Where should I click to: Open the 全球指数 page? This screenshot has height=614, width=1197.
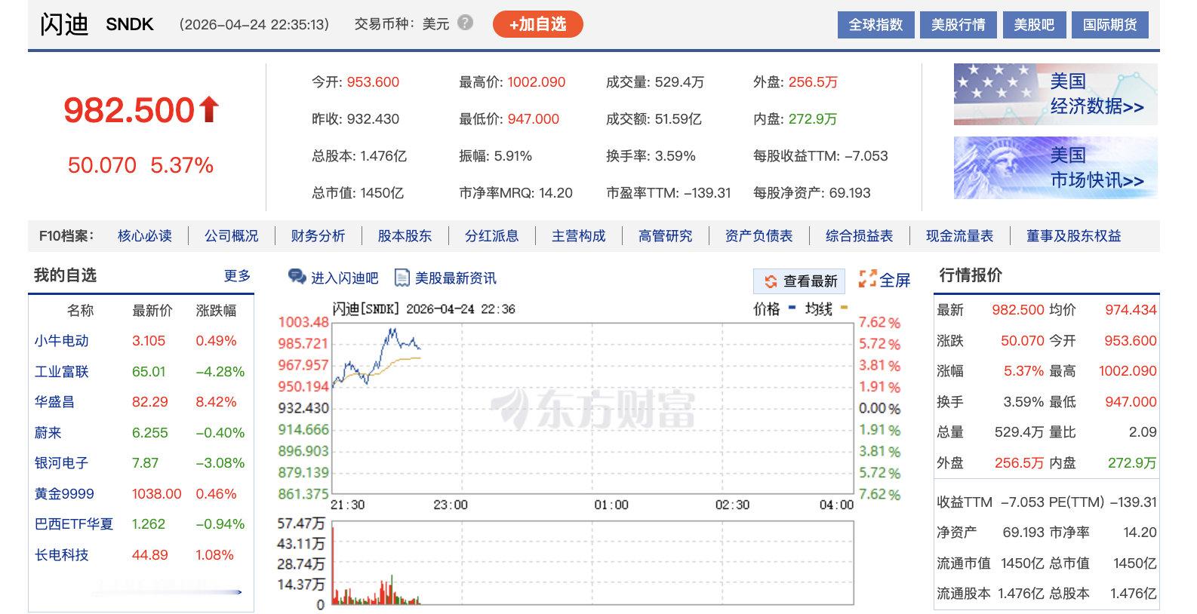click(875, 25)
